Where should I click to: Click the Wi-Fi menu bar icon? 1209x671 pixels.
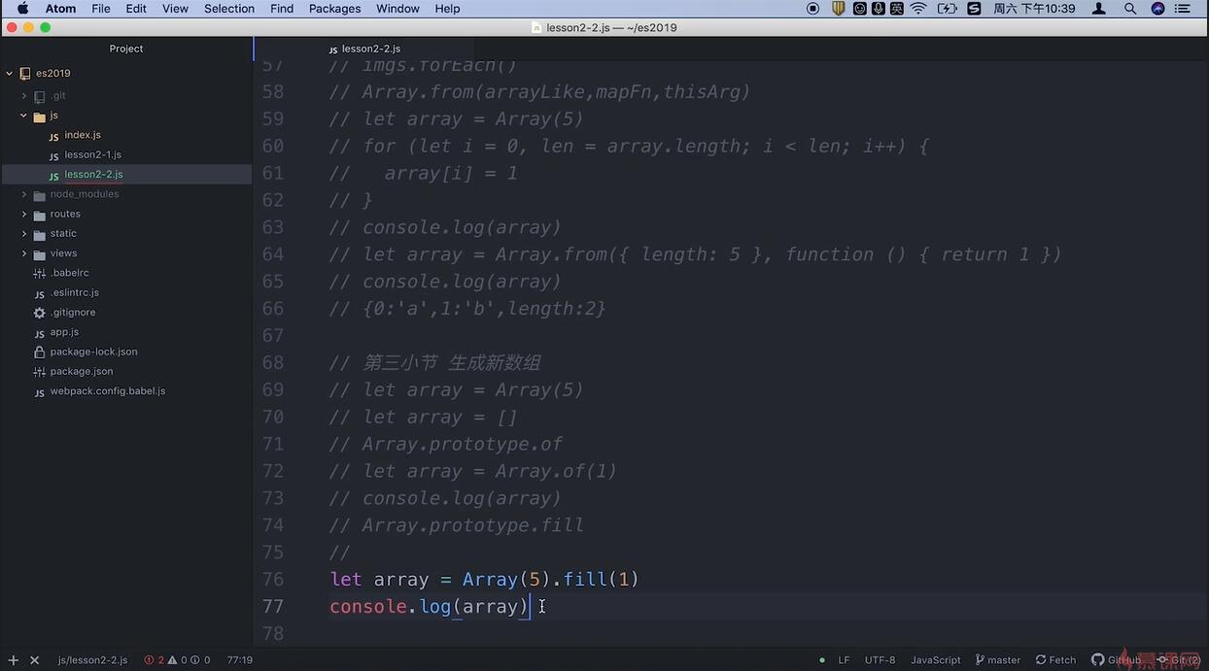pyautogui.click(x=918, y=9)
